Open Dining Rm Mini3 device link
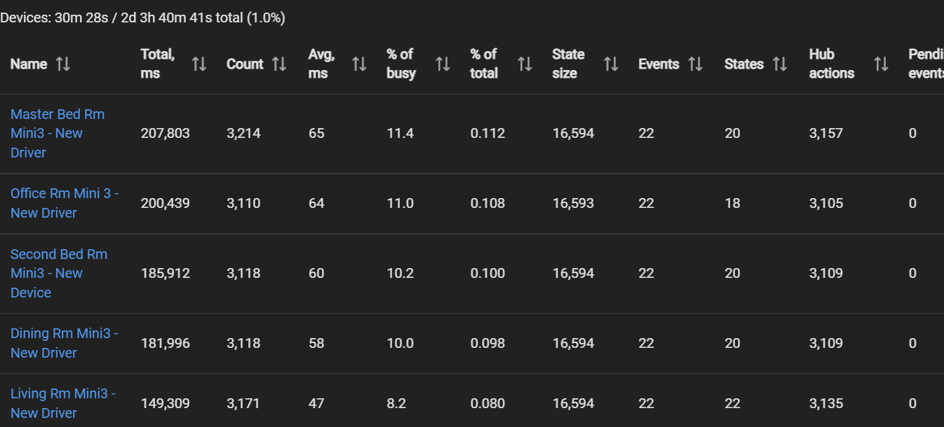This screenshot has height=427, width=944. pos(64,343)
